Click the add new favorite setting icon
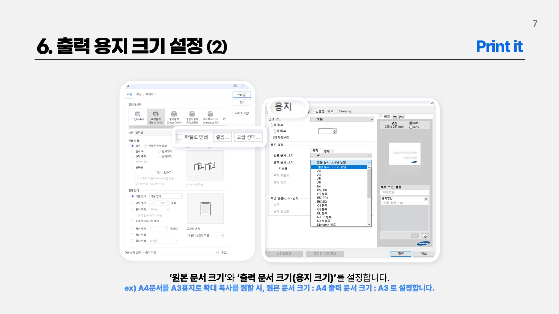This screenshot has width=559, height=314. coord(425,236)
